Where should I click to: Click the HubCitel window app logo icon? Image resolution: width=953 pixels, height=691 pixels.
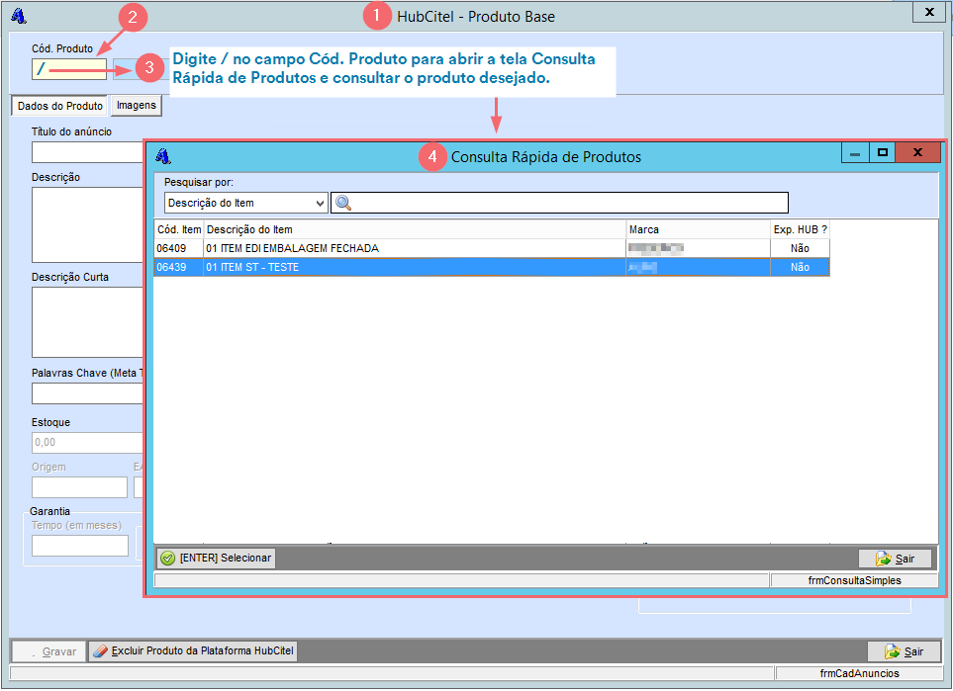(18, 17)
